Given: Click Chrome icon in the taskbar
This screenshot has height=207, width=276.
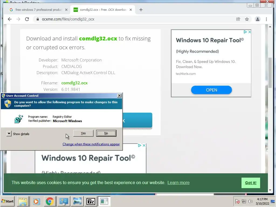Looking at the screenshot, I should (x=50, y=201).
